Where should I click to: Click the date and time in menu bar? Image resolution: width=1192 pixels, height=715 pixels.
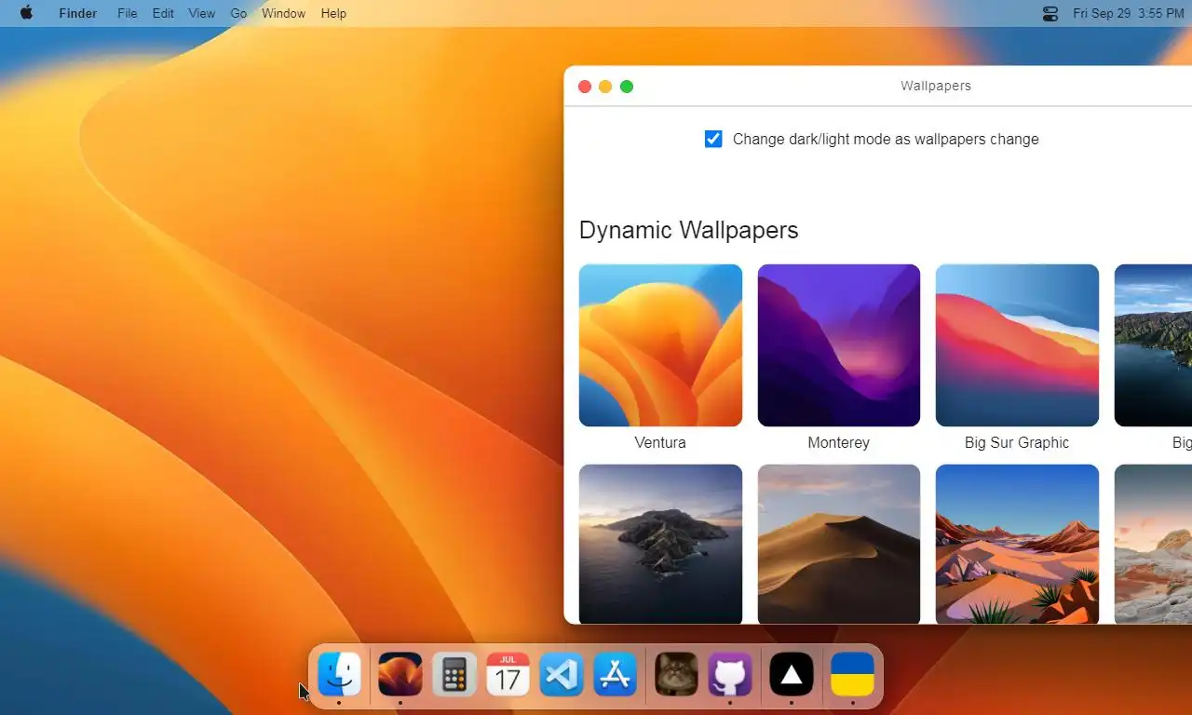point(1129,13)
